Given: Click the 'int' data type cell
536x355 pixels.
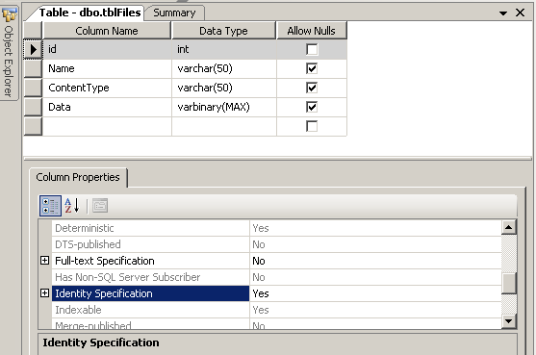Looking at the screenshot, I should [x=224, y=49].
